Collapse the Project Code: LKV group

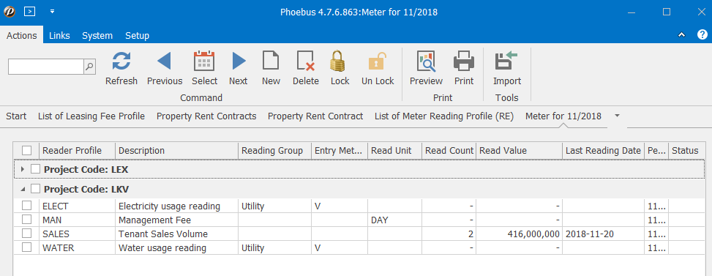23,189
